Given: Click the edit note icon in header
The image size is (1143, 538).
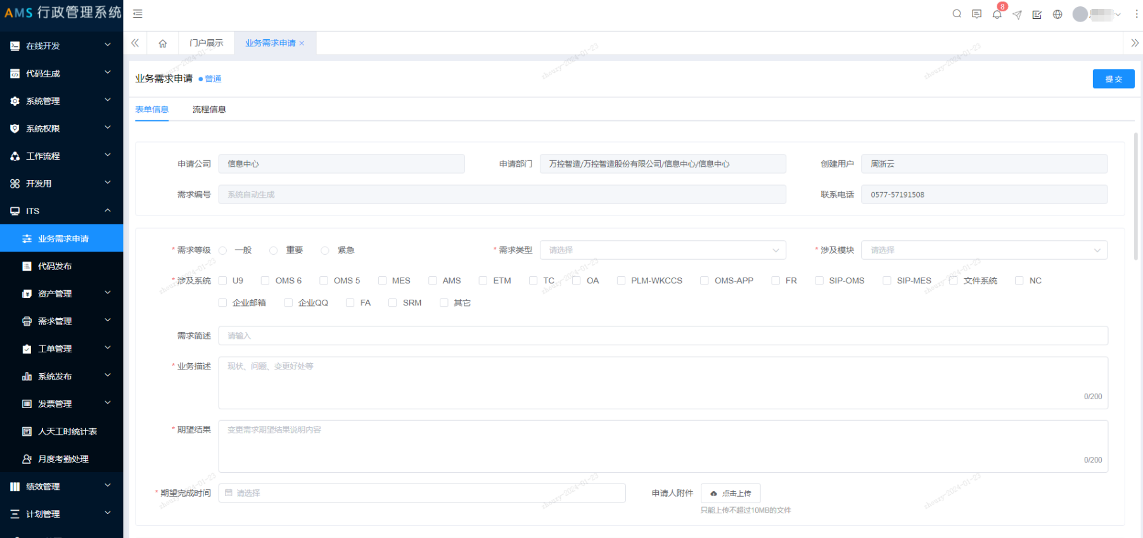Looking at the screenshot, I should 1037,15.
